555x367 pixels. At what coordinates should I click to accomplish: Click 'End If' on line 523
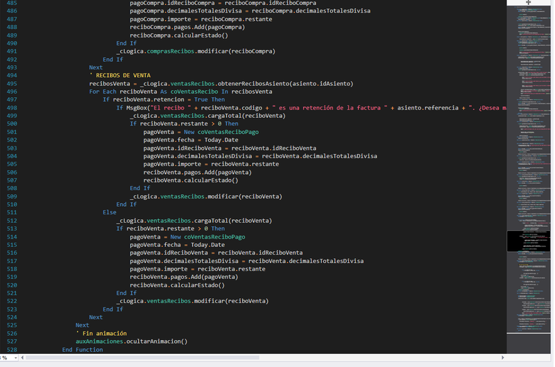113,309
